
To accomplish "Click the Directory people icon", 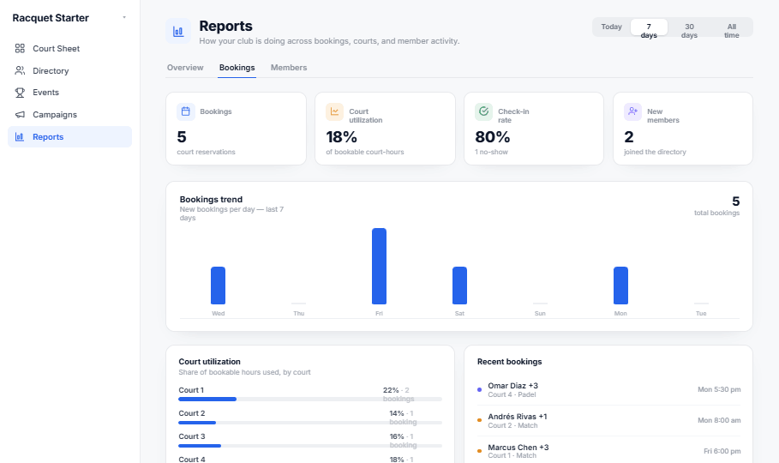I will 20,70.
